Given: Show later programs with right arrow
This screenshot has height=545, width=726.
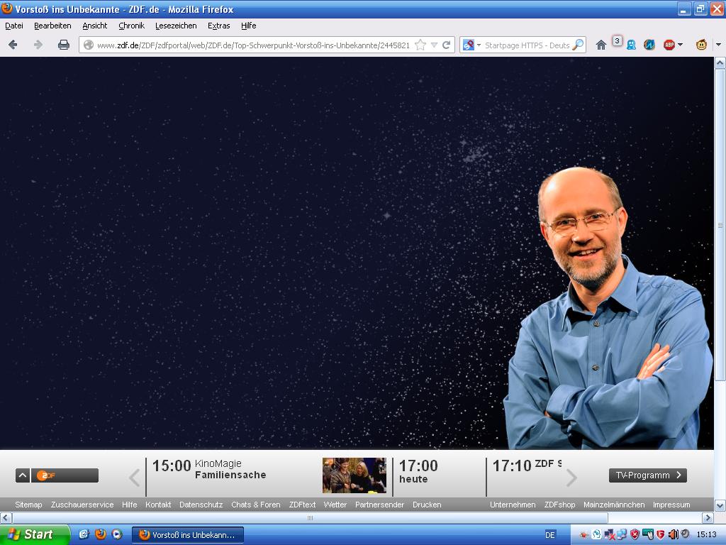Looking at the screenshot, I should tap(572, 478).
